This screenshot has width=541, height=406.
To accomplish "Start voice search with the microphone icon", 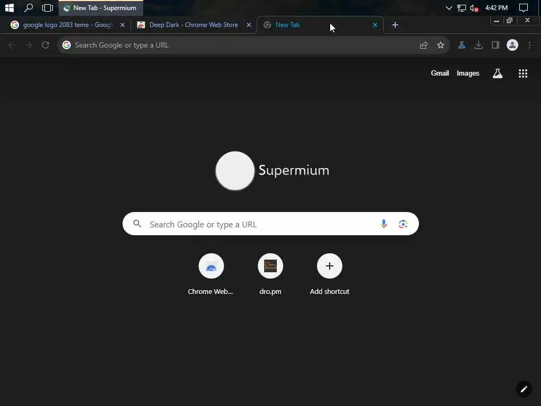I will [384, 224].
